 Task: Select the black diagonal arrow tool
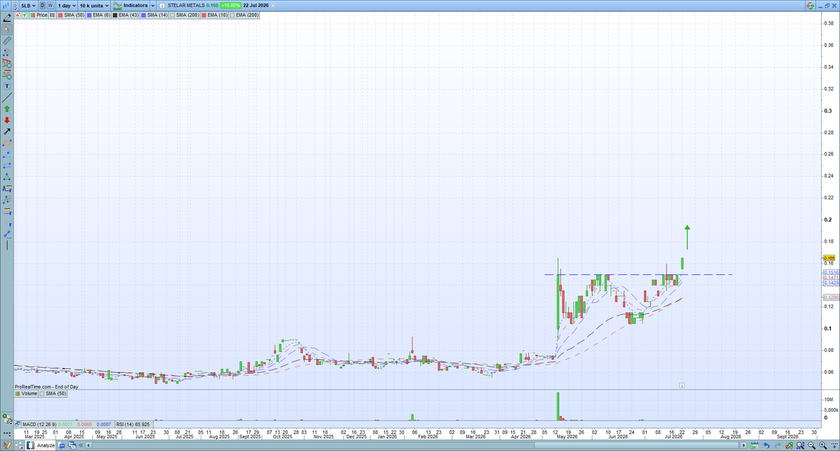tap(7, 131)
